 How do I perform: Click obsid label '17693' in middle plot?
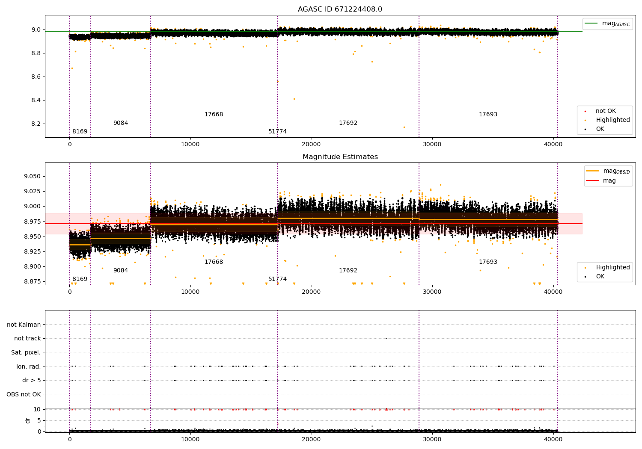488,262
